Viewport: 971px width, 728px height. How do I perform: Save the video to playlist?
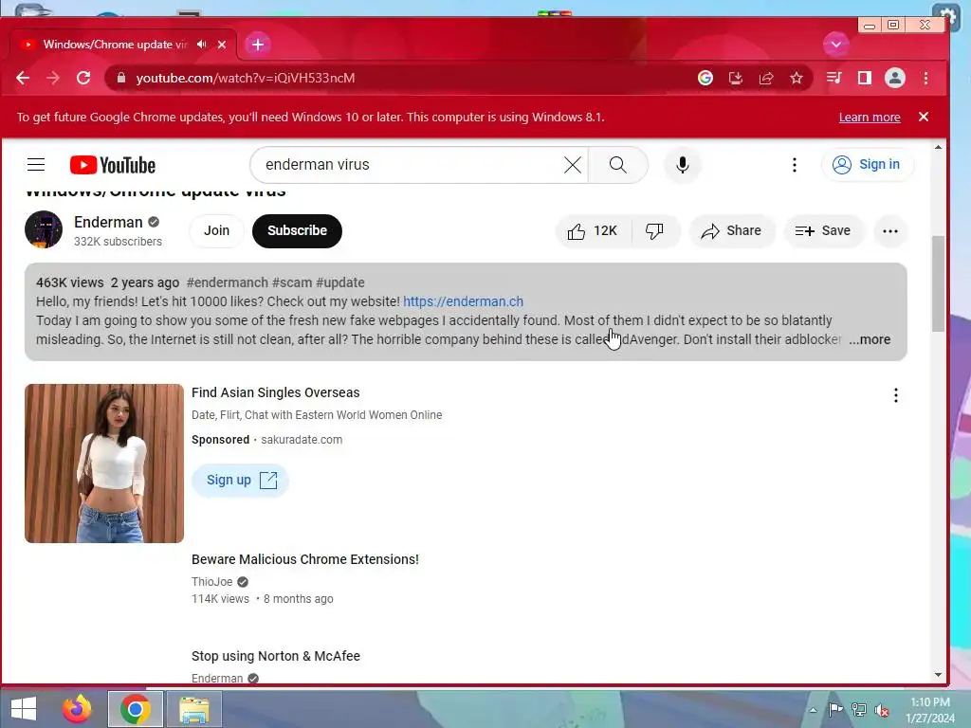(x=824, y=231)
